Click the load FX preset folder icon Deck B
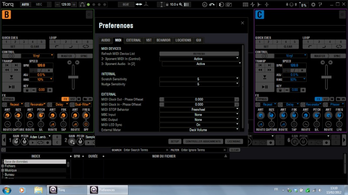 tap(85, 99)
